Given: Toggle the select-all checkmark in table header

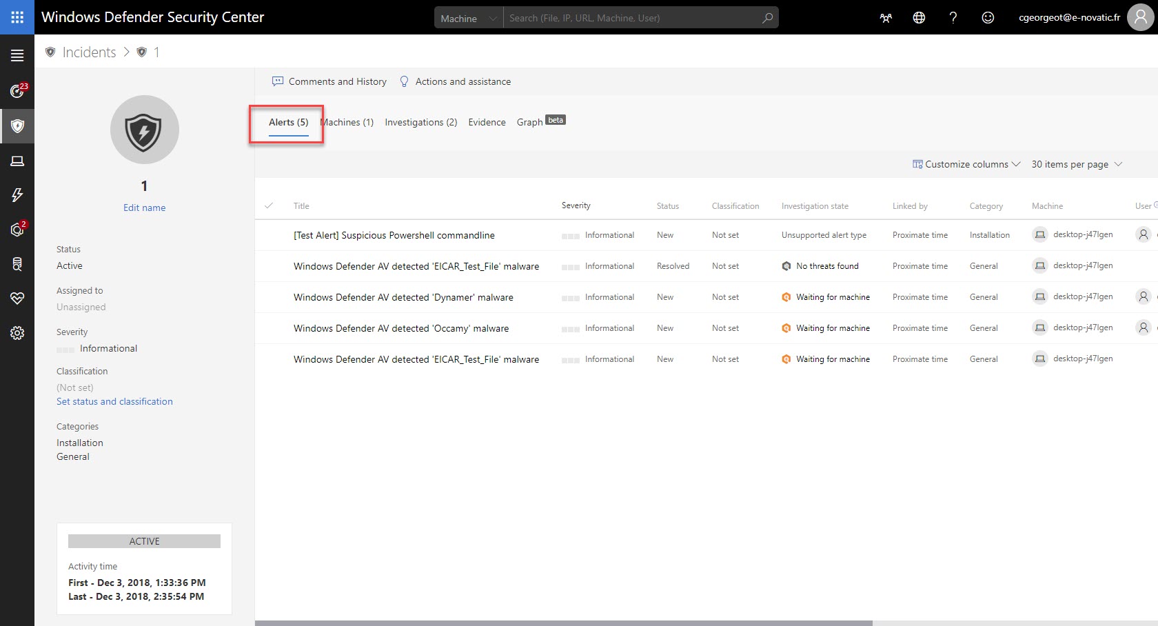Looking at the screenshot, I should [x=269, y=205].
